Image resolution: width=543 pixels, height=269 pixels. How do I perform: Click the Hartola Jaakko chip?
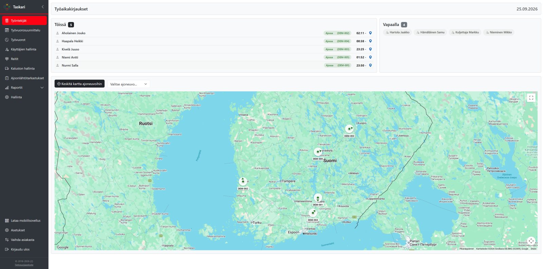397,32
